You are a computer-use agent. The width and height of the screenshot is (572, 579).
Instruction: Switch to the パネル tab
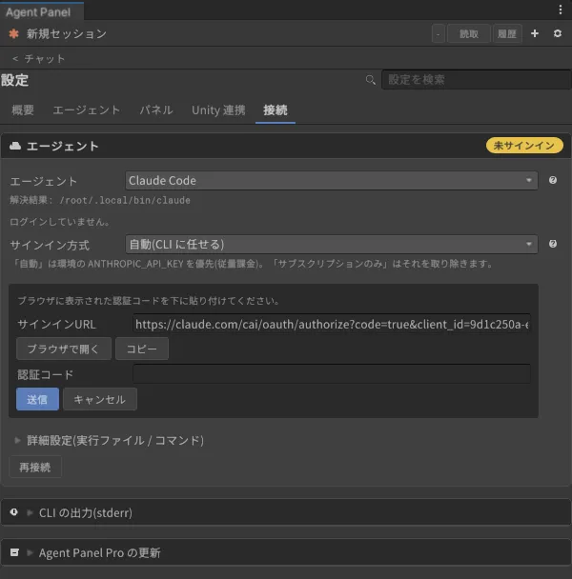156,110
